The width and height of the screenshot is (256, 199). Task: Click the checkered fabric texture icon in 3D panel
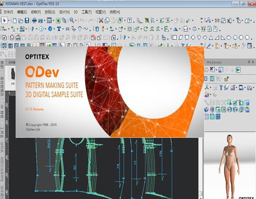pyautogui.click(x=226, y=79)
